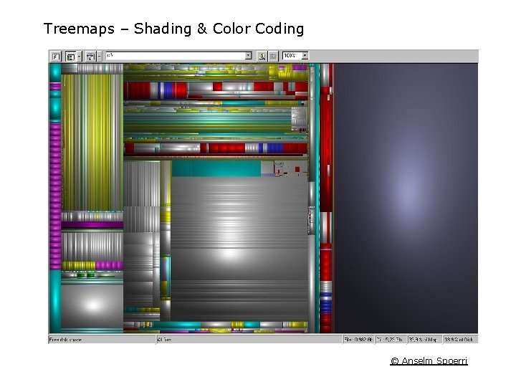Click the "Free disk space" status bar text

[65, 340]
